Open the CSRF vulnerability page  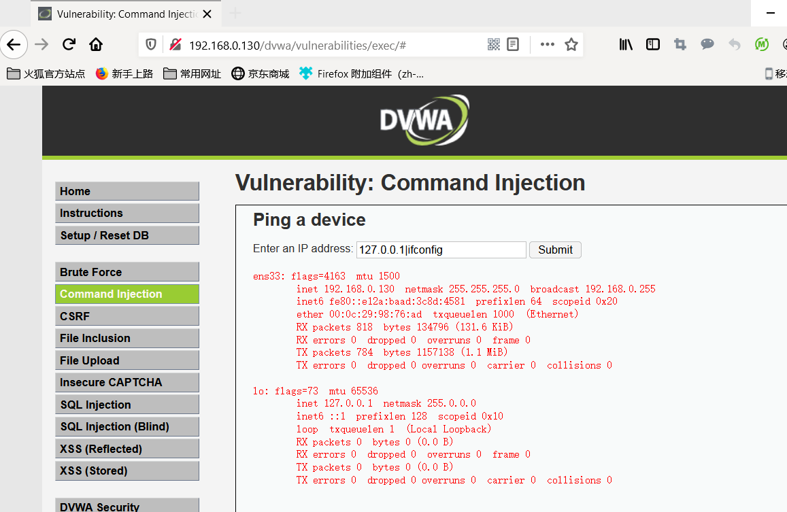(x=127, y=316)
